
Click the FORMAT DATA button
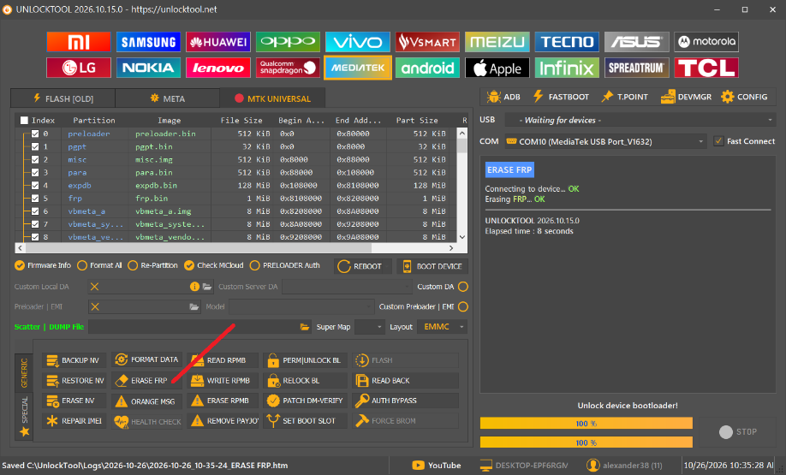[147, 359]
